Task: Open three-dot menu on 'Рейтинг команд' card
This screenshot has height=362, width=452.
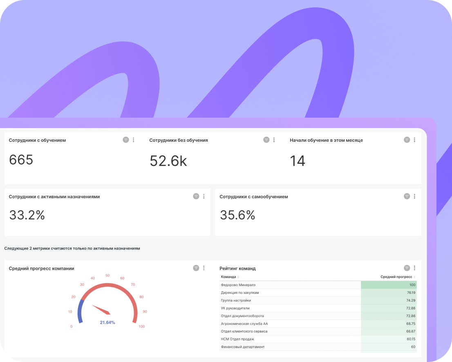Action: tap(414, 268)
